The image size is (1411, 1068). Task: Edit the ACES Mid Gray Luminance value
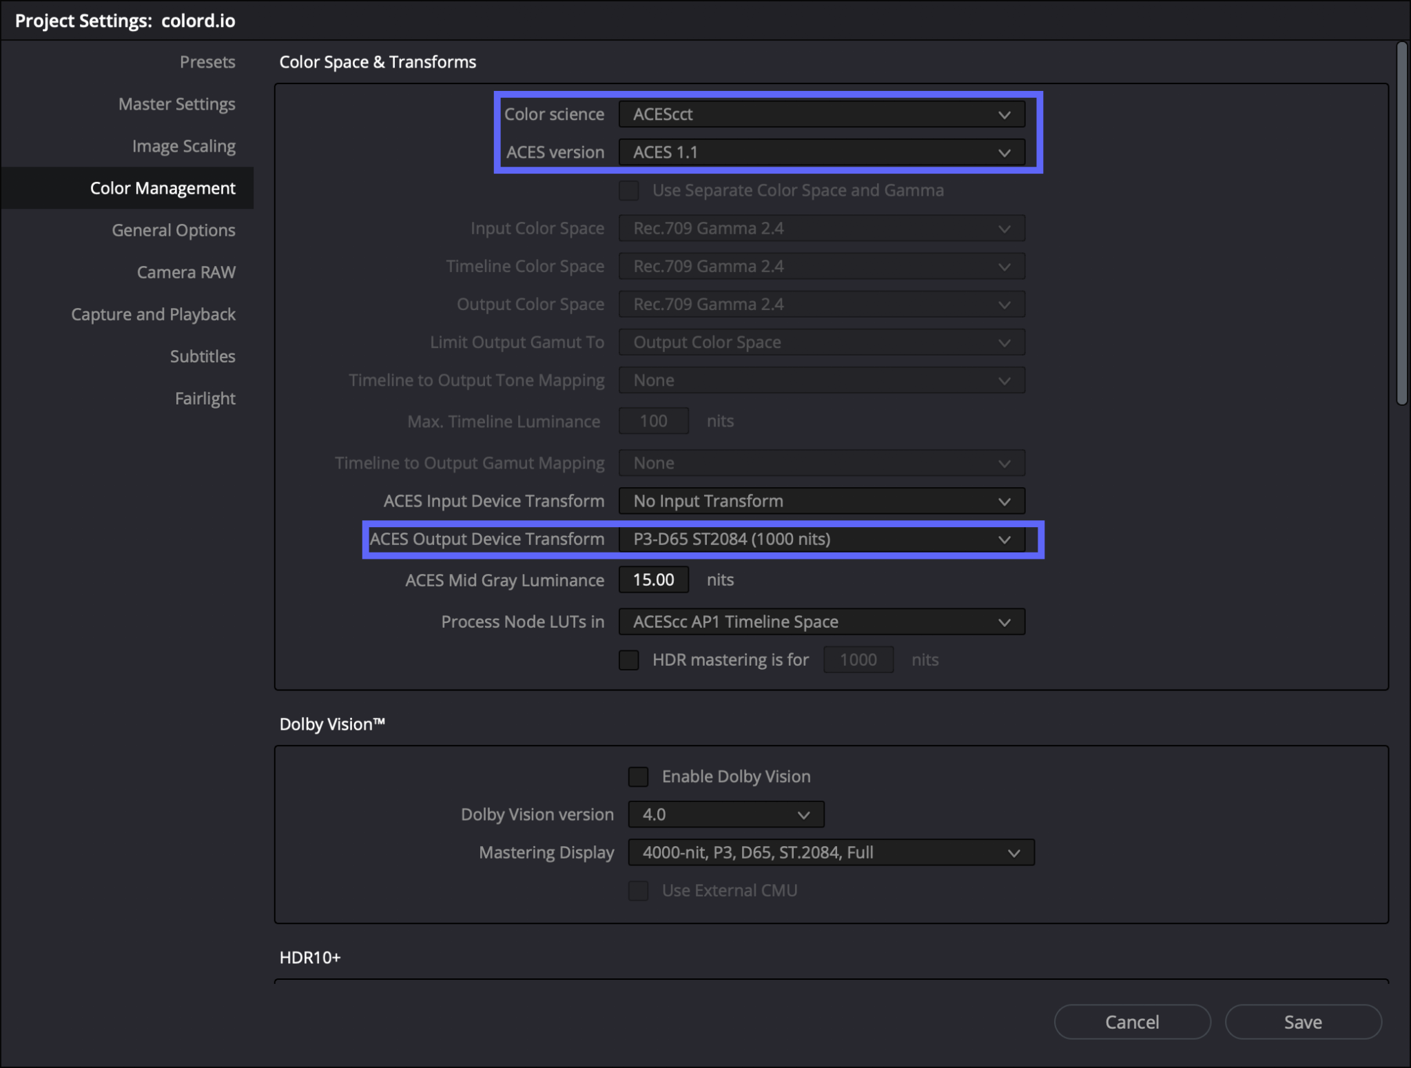point(653,579)
